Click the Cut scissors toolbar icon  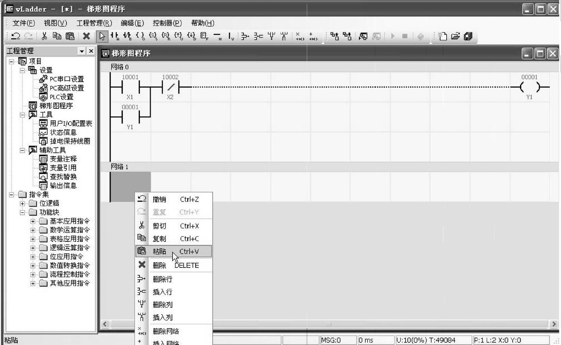click(x=44, y=36)
